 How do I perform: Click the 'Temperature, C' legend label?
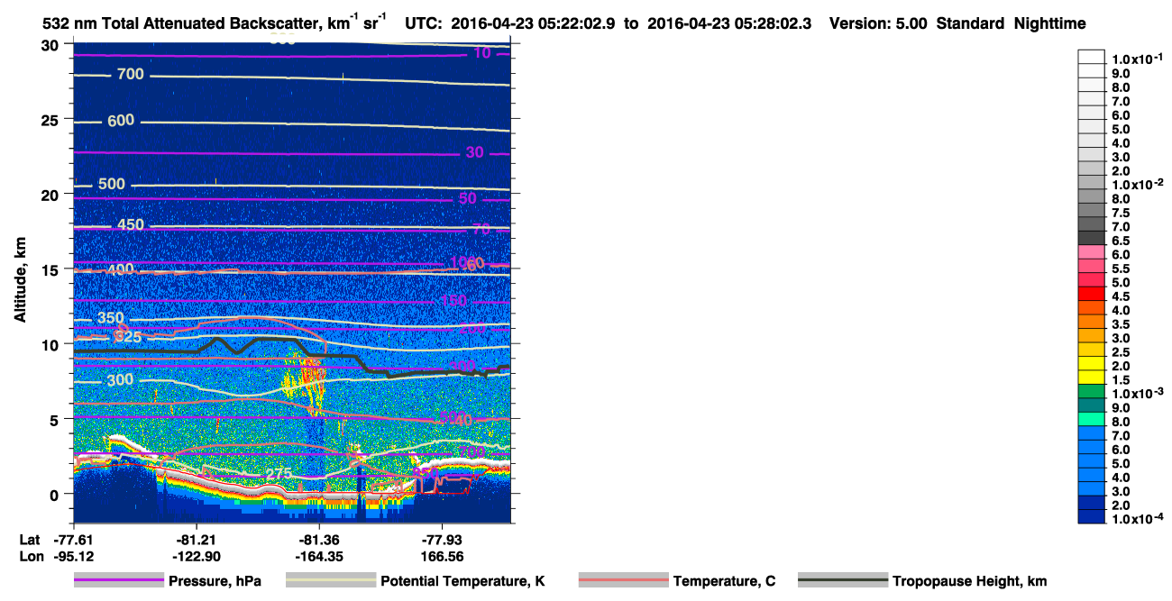click(724, 581)
